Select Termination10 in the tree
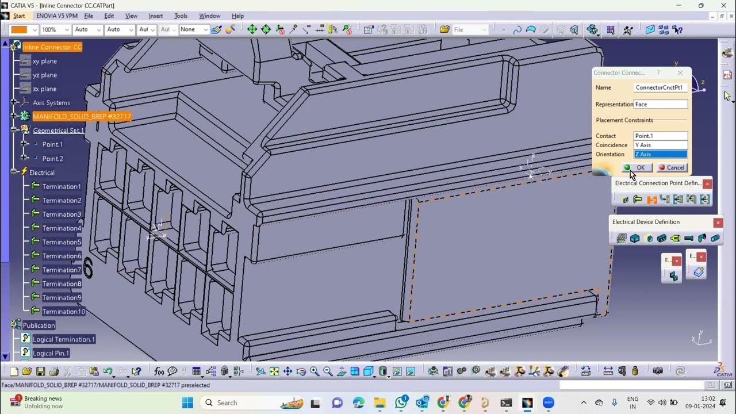 pyautogui.click(x=63, y=311)
